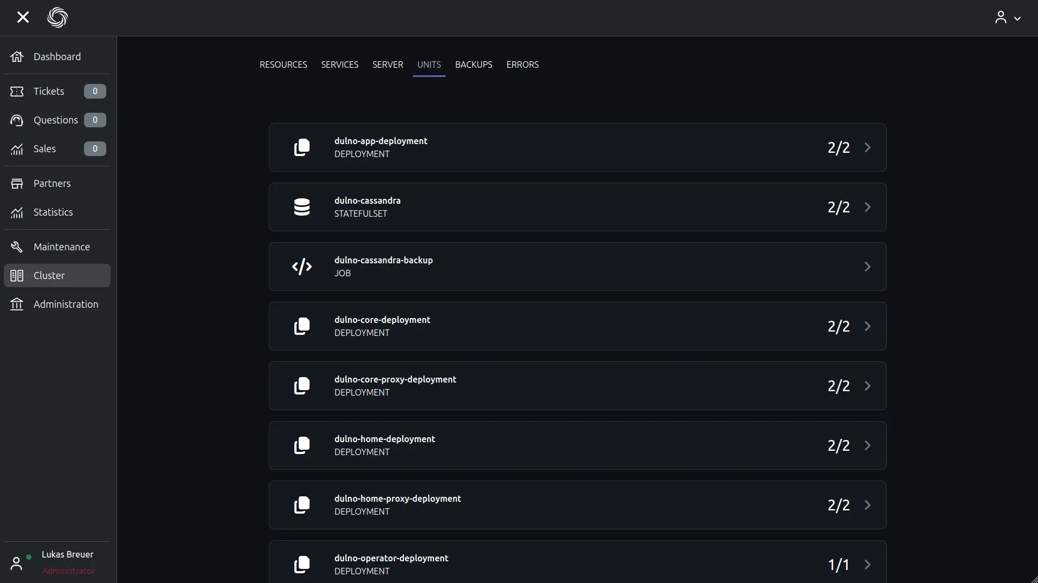
Task: Expand dulno-app-deployment chevron
Action: 867,147
